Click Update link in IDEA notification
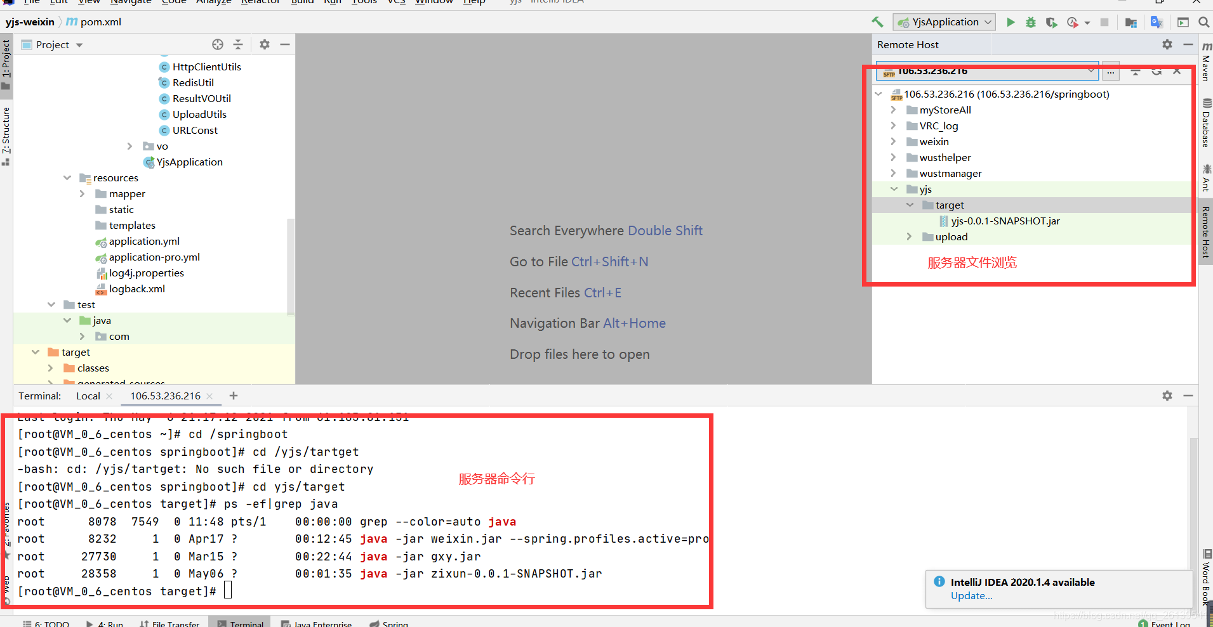The width and height of the screenshot is (1213, 627). click(x=971, y=595)
